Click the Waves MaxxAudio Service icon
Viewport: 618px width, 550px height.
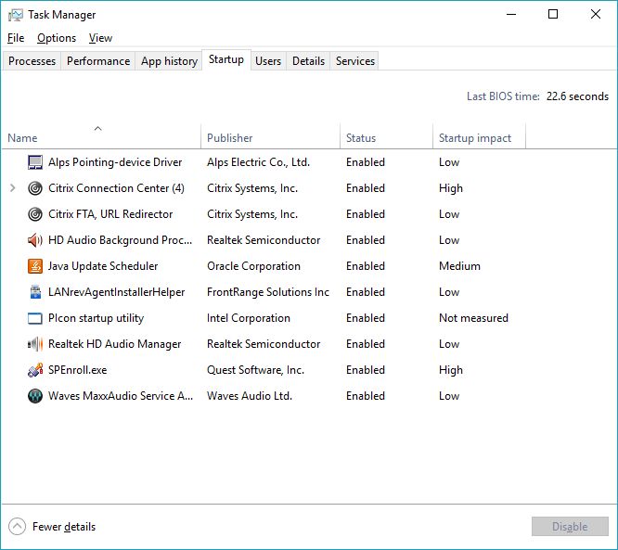(x=35, y=396)
